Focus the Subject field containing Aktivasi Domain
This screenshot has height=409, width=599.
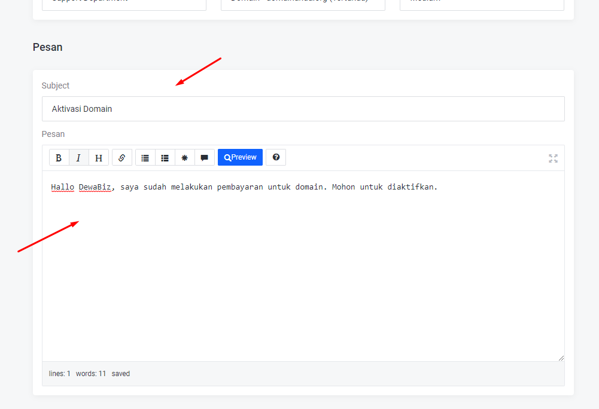pyautogui.click(x=303, y=109)
